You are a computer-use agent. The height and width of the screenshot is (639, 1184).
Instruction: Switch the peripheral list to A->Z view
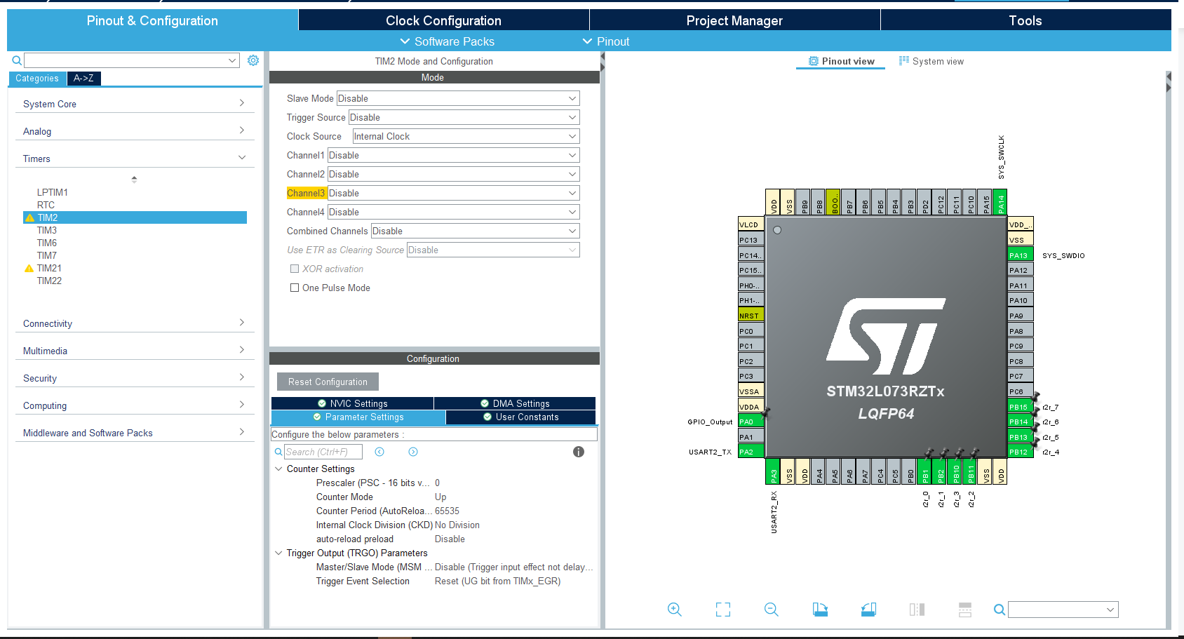[83, 78]
